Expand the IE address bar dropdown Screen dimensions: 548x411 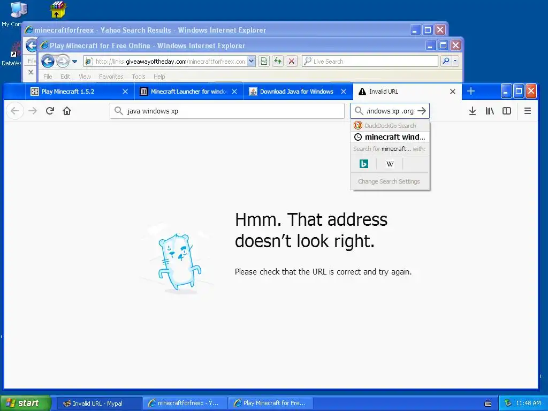tap(251, 62)
